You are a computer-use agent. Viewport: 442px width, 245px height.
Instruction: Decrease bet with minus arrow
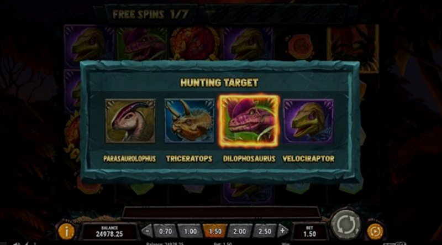[x=147, y=231]
